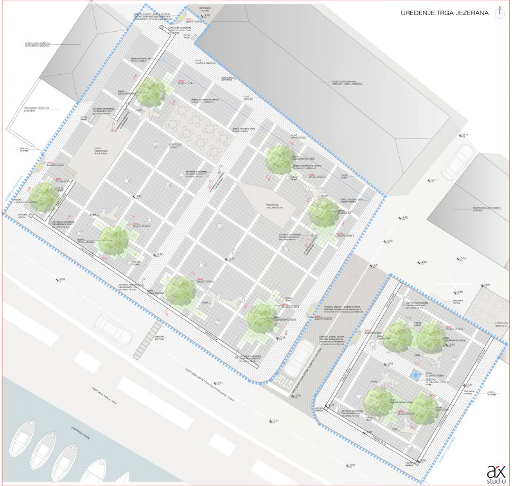This screenshot has height=486, width=512.
Task: Click the title UREĐENJE TRGA JEZERANA
Action: click(x=444, y=13)
